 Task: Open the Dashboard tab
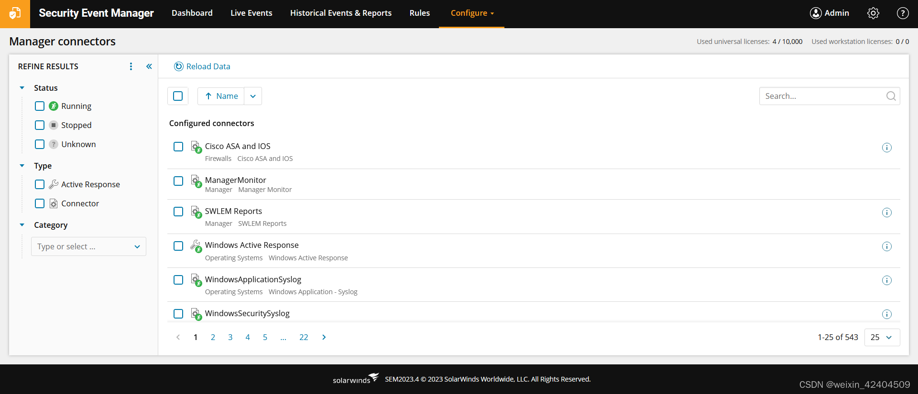click(x=192, y=13)
